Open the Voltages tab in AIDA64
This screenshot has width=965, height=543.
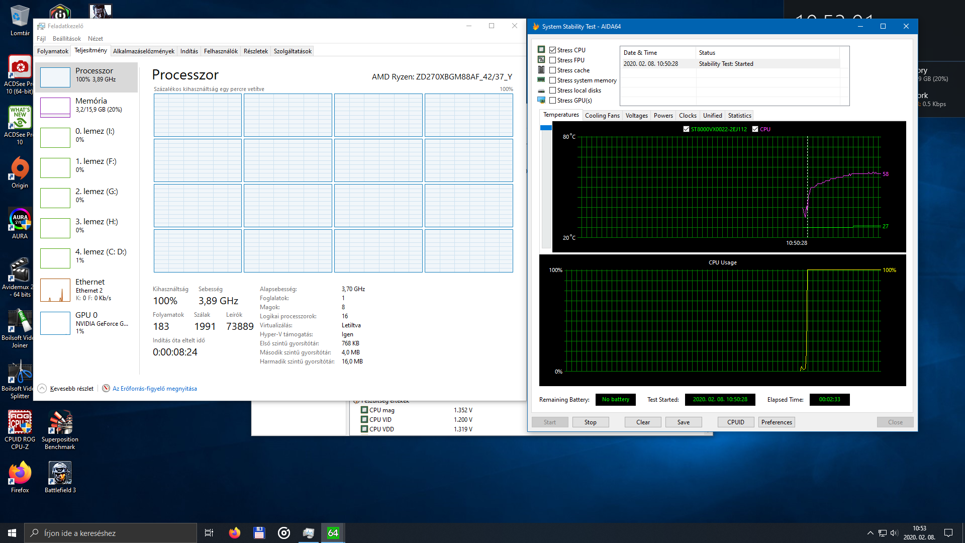(x=636, y=116)
